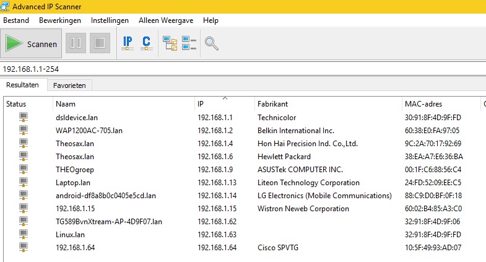Image resolution: width=486 pixels, height=262 pixels.
Task: Click the stop scan icon
Action: 100,43
